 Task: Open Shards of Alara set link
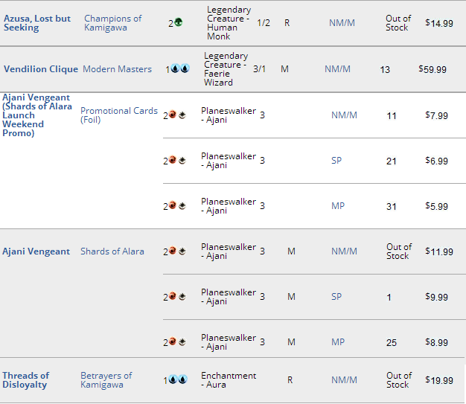pos(112,251)
